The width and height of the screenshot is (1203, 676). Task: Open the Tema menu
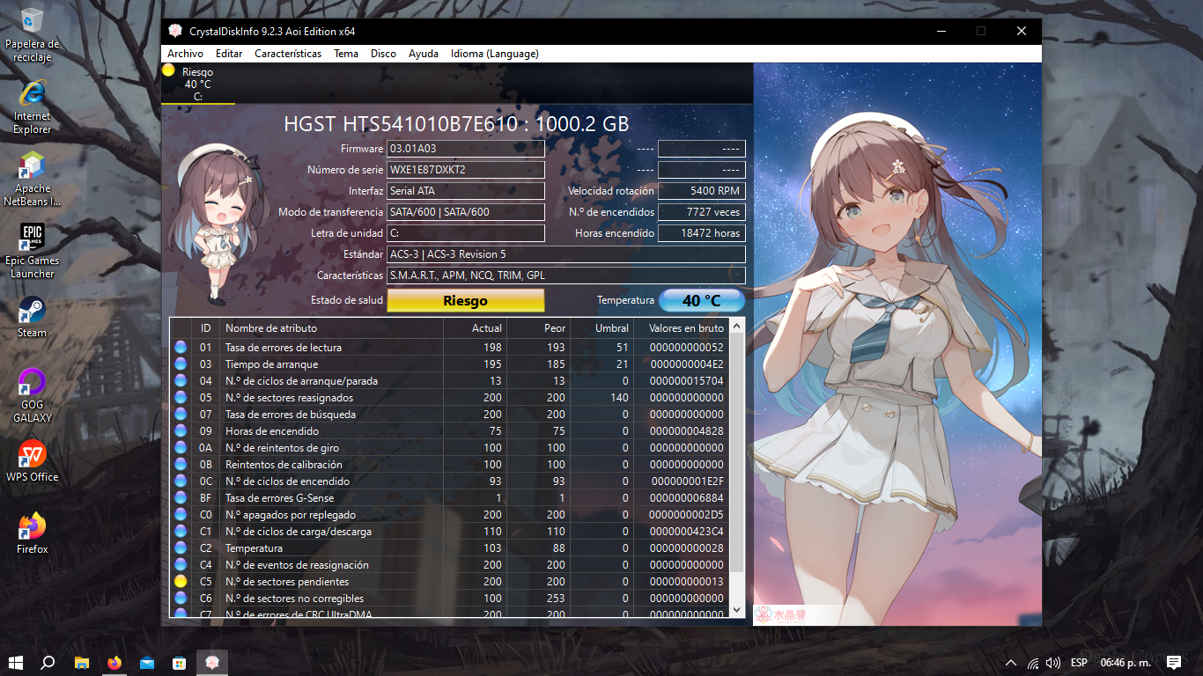345,54
